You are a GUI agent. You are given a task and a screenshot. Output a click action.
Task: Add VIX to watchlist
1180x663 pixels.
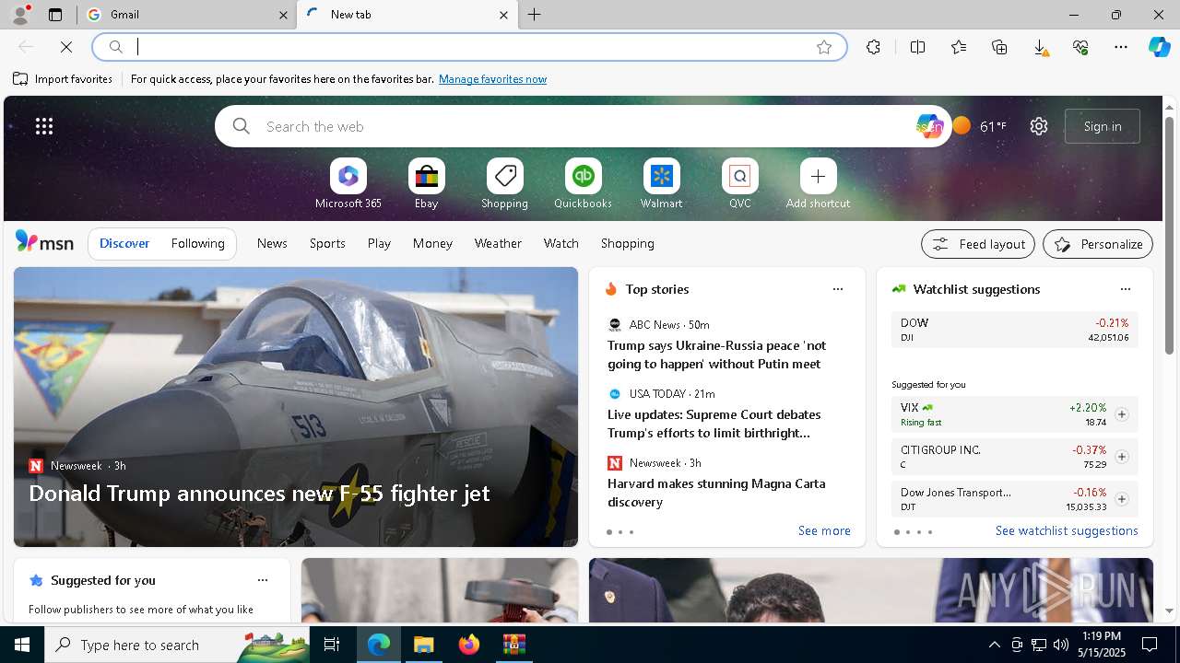(x=1121, y=414)
